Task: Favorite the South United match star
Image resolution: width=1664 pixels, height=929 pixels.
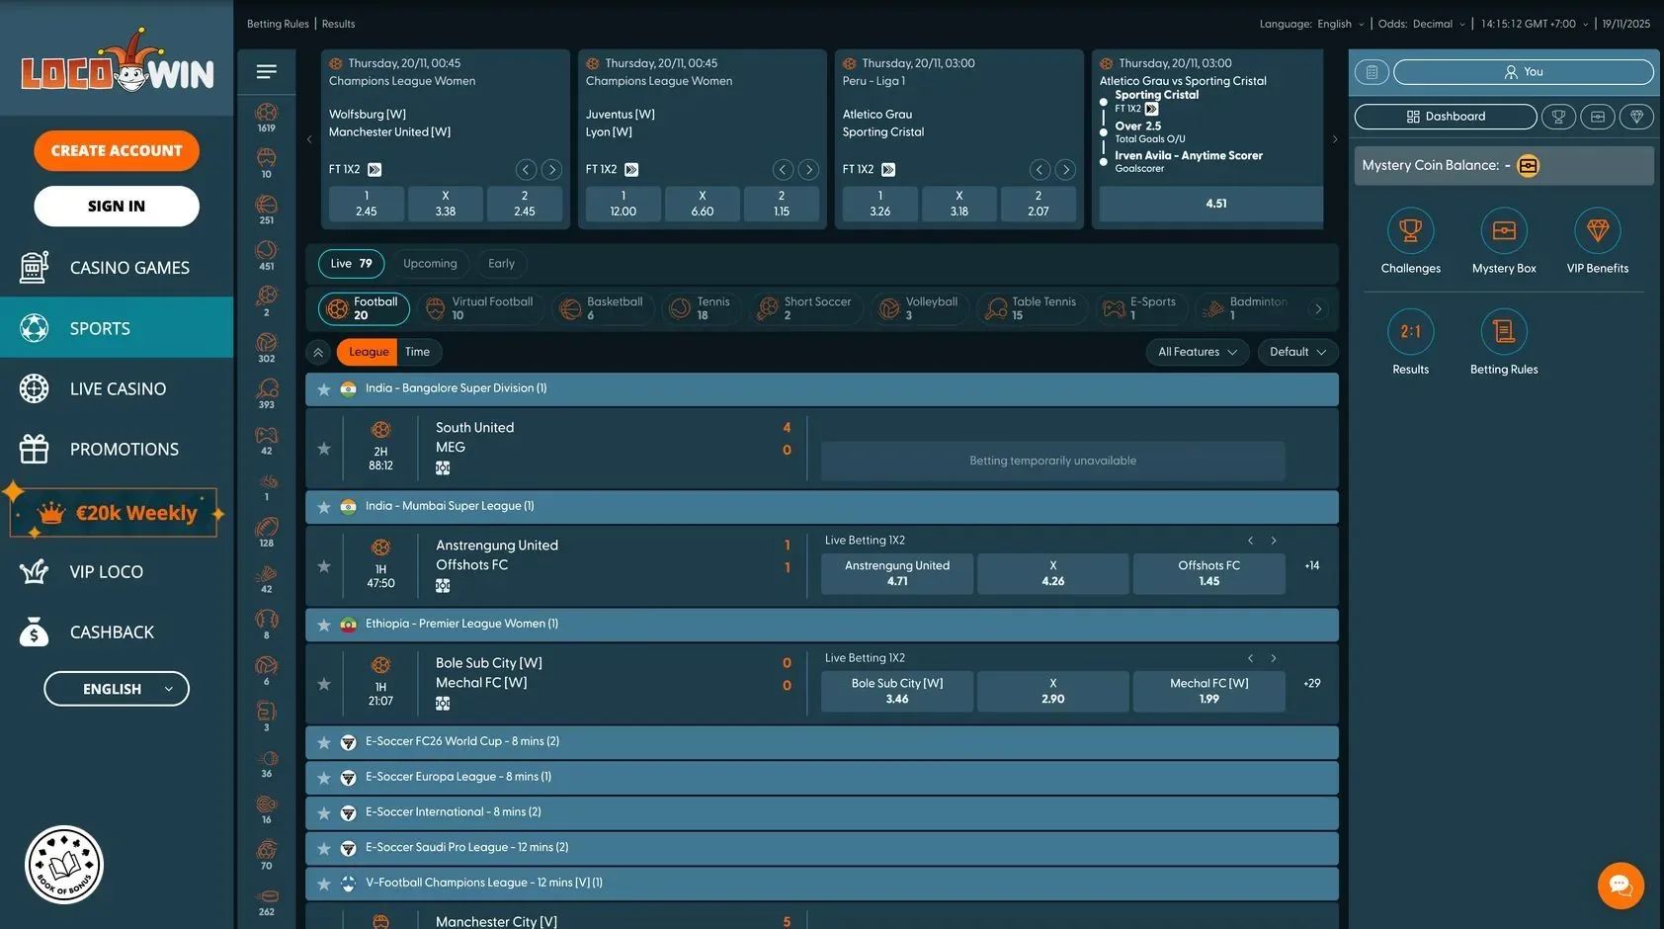Action: [324, 449]
